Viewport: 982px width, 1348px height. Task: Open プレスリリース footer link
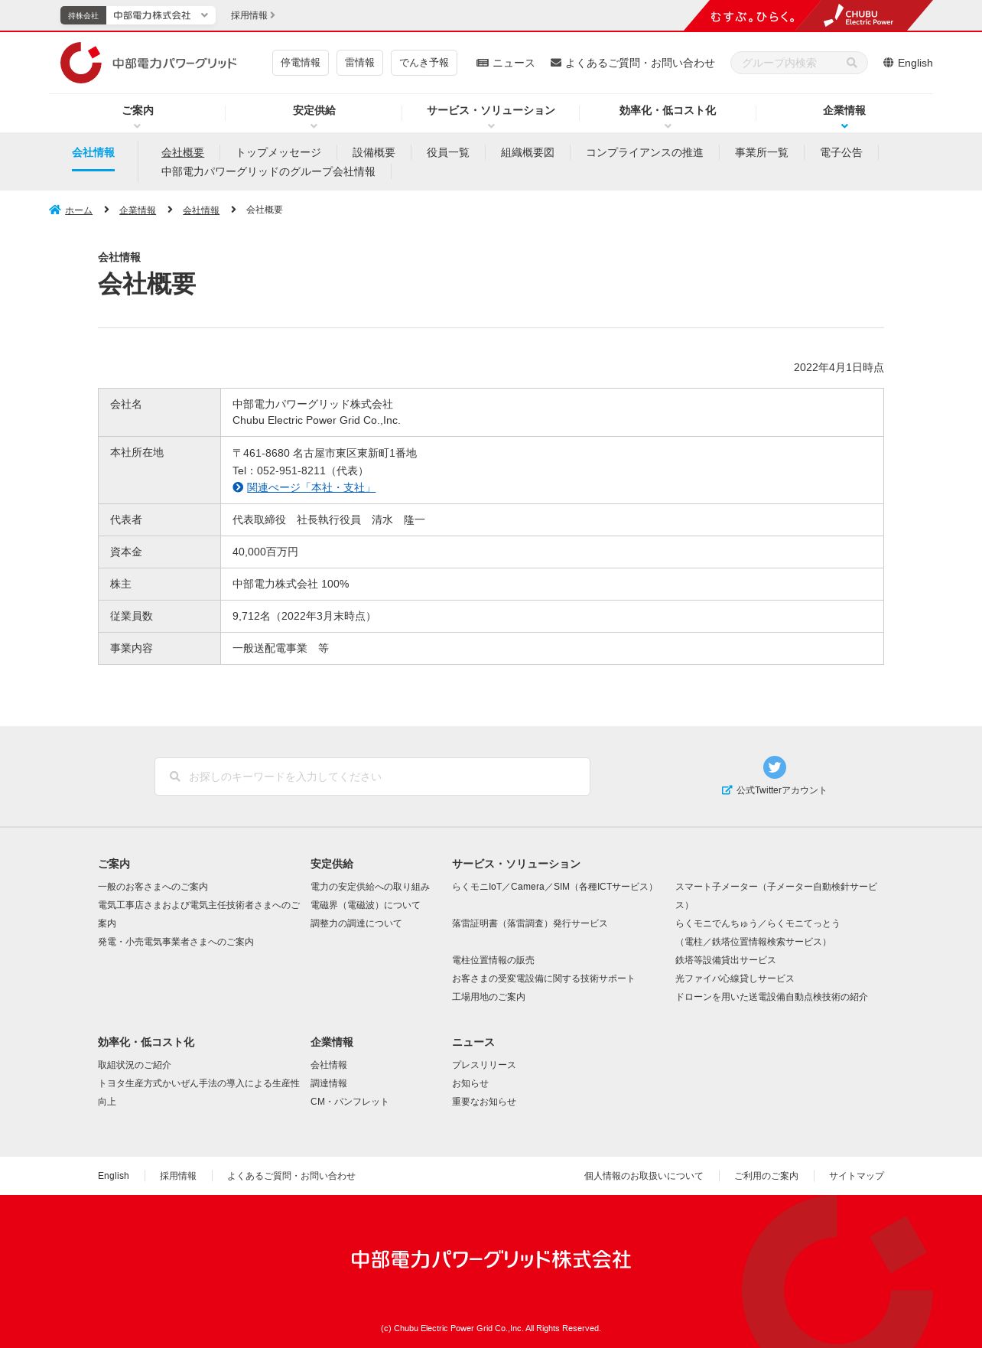484,1065
